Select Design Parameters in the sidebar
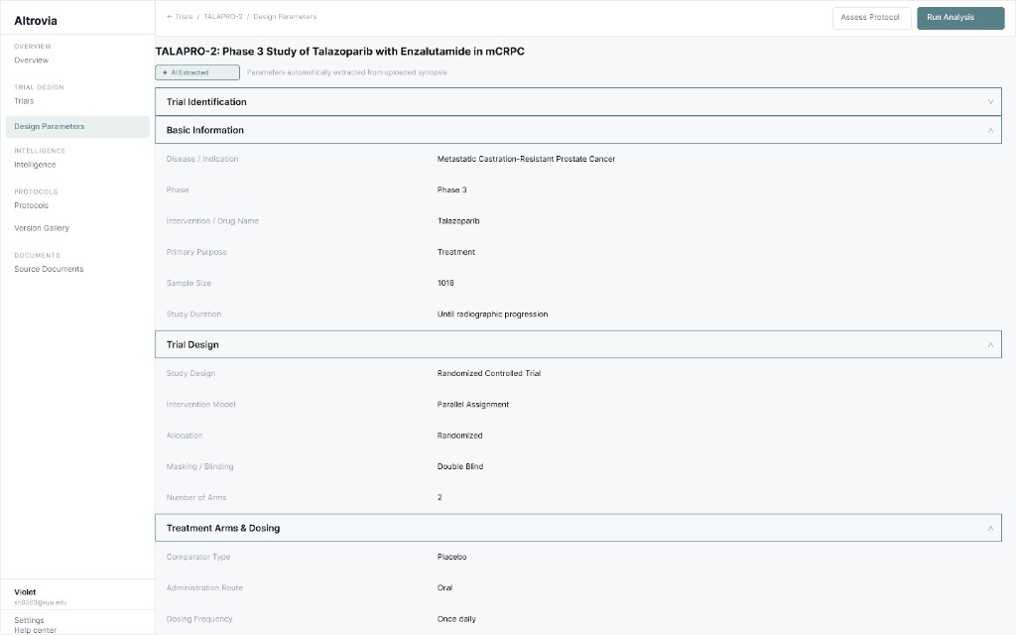Image resolution: width=1016 pixels, height=635 pixels. pos(47,126)
